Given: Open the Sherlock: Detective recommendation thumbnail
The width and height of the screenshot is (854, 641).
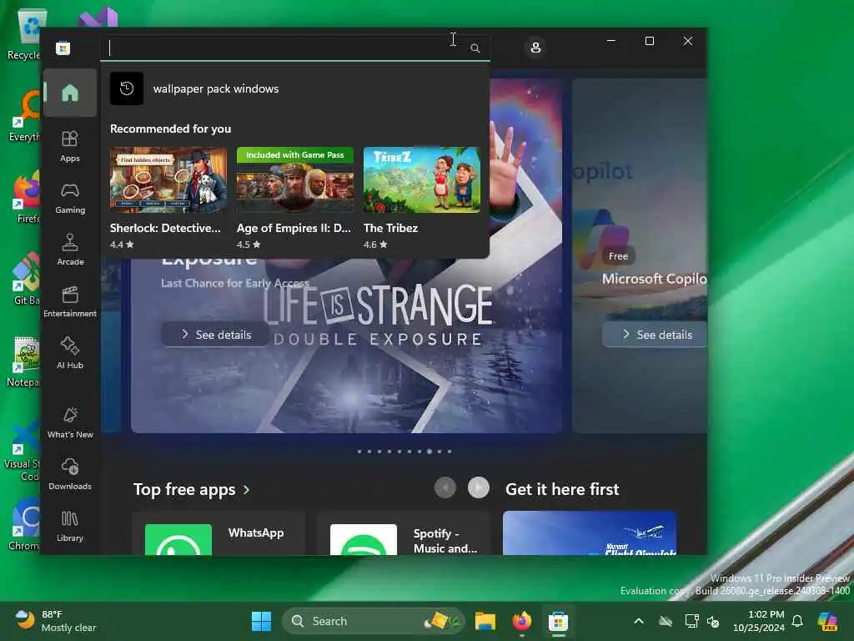Looking at the screenshot, I should (168, 179).
